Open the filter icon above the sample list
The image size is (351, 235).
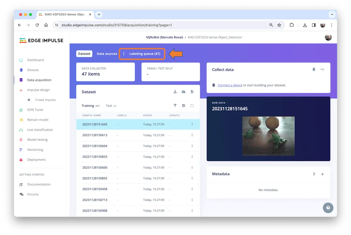pos(175,105)
